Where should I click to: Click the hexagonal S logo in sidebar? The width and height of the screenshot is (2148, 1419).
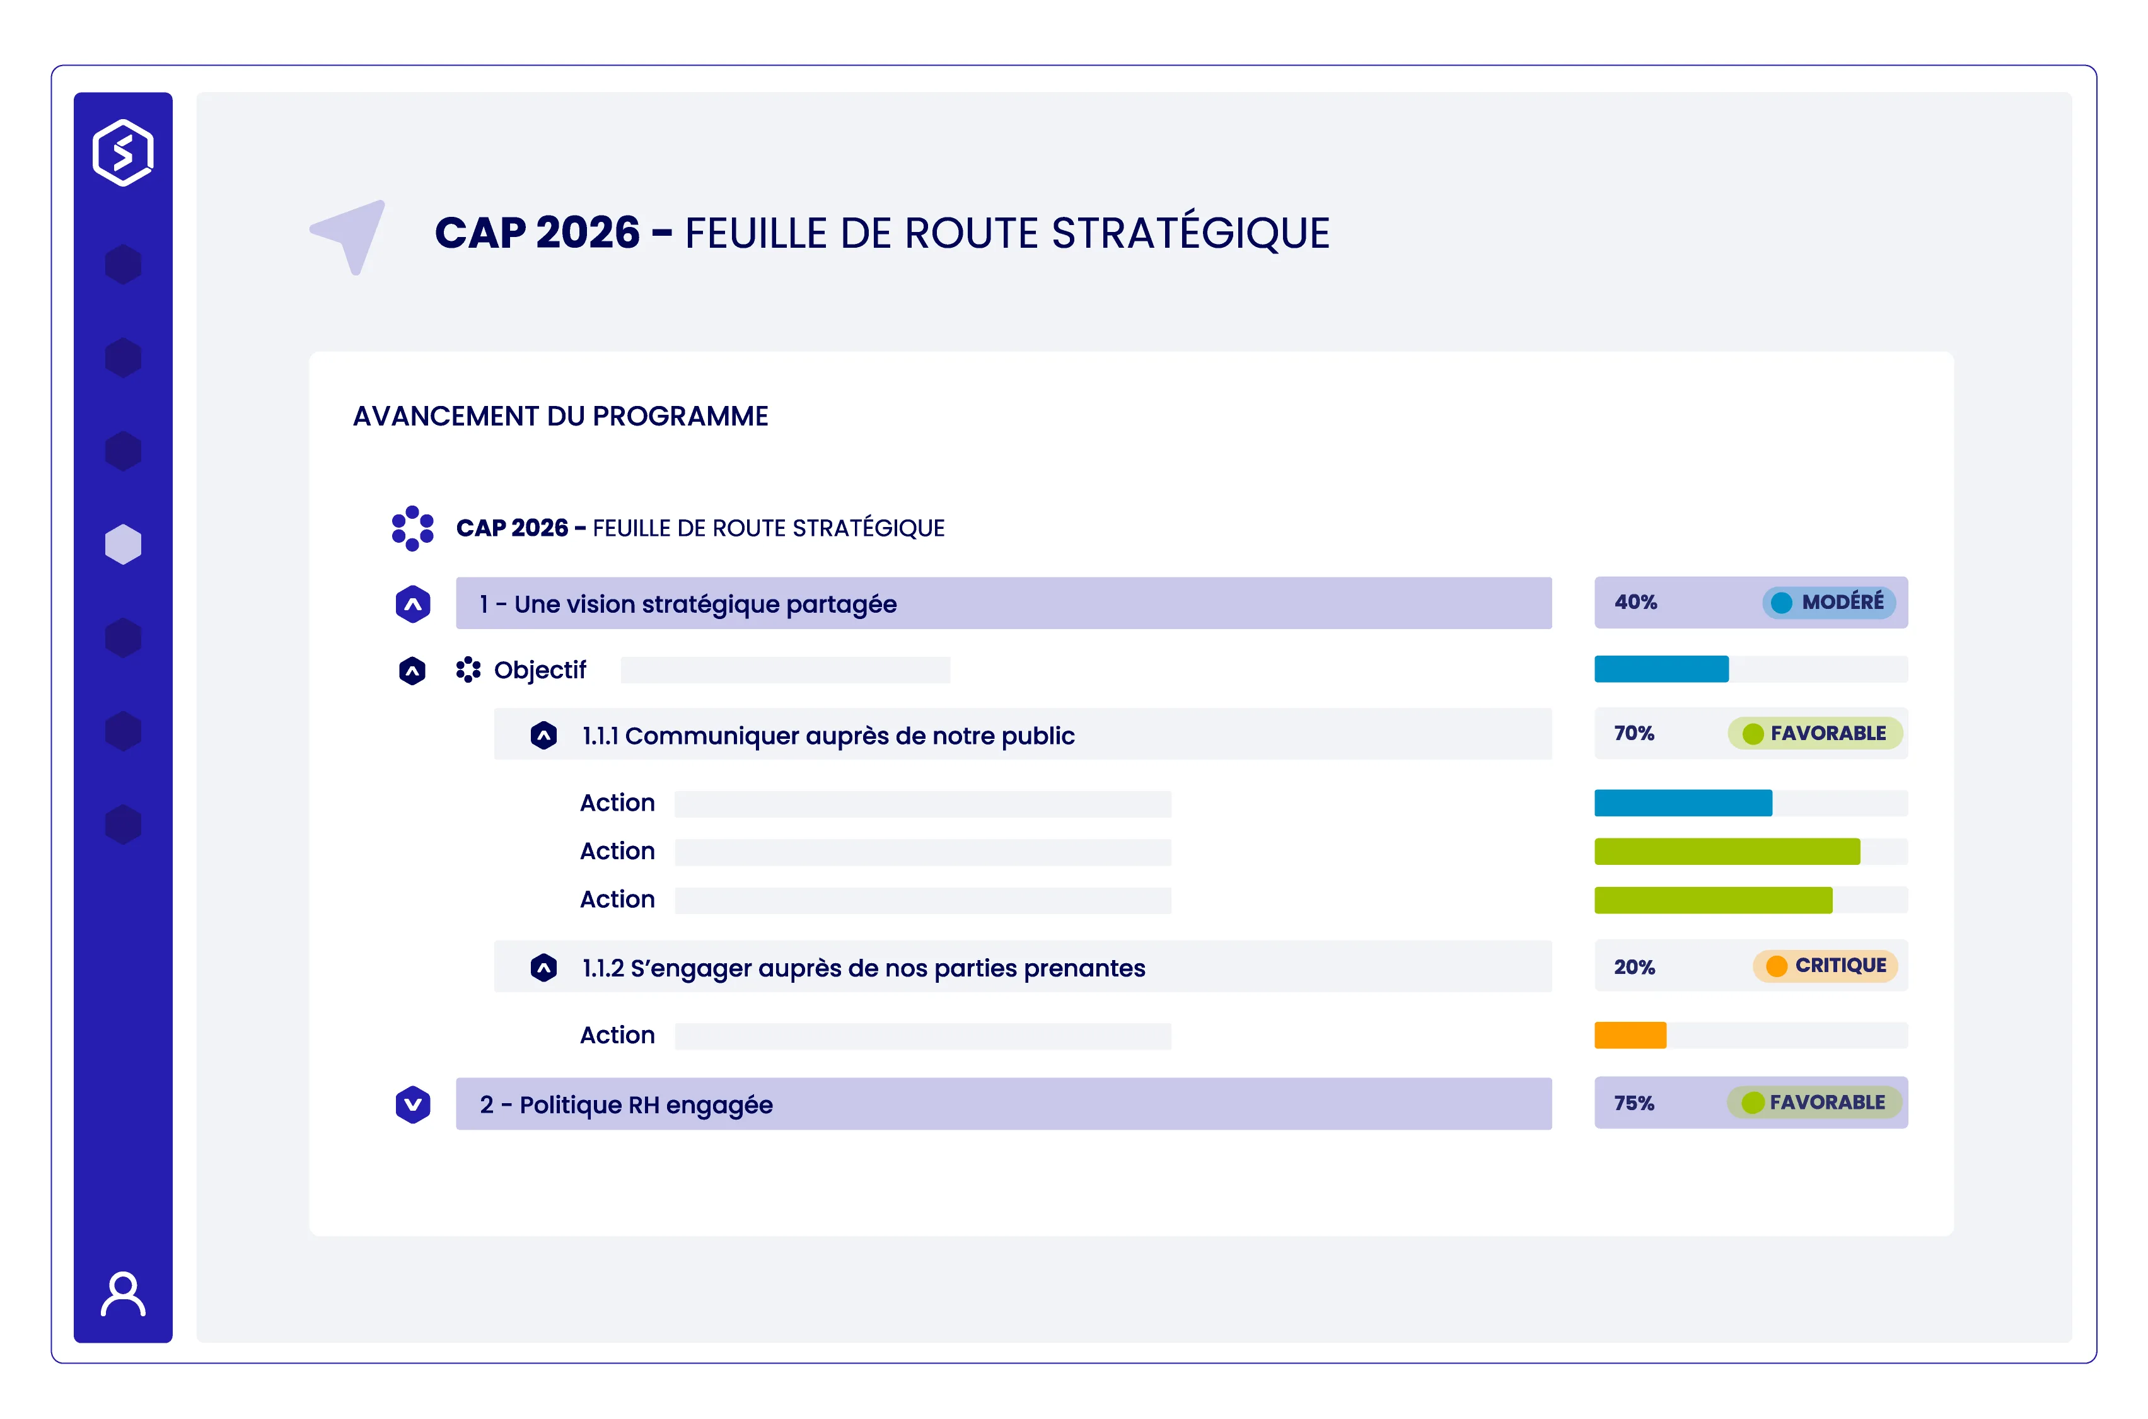(x=123, y=152)
